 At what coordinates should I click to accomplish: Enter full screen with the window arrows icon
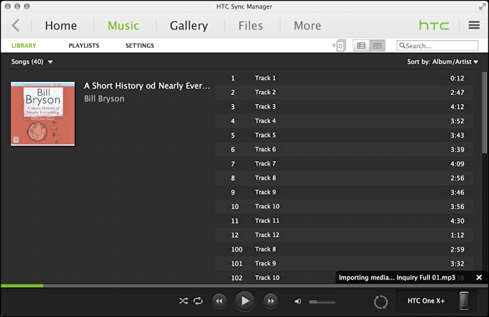482,6
